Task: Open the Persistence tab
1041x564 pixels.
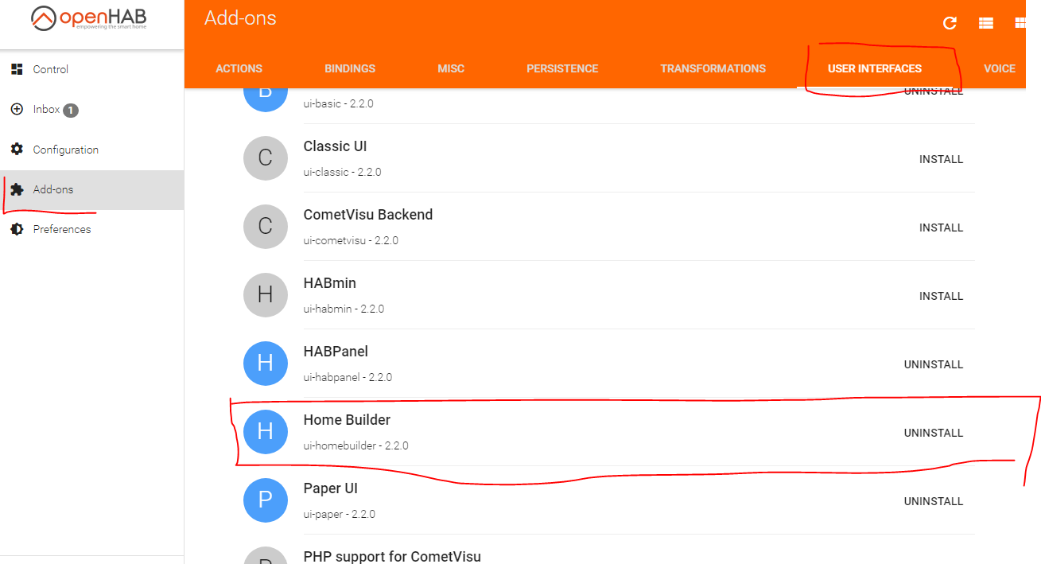Action: pos(562,68)
